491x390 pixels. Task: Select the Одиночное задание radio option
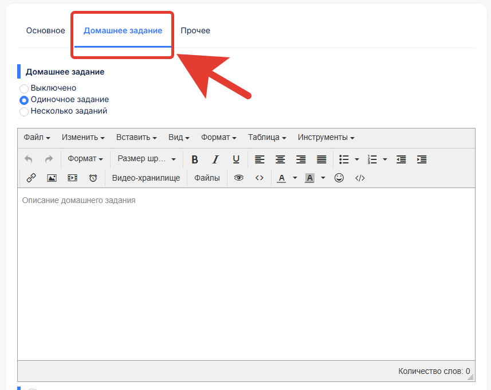coord(24,100)
